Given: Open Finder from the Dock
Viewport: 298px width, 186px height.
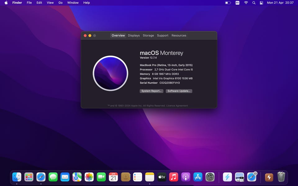Looking at the screenshot, I should 17,177.
